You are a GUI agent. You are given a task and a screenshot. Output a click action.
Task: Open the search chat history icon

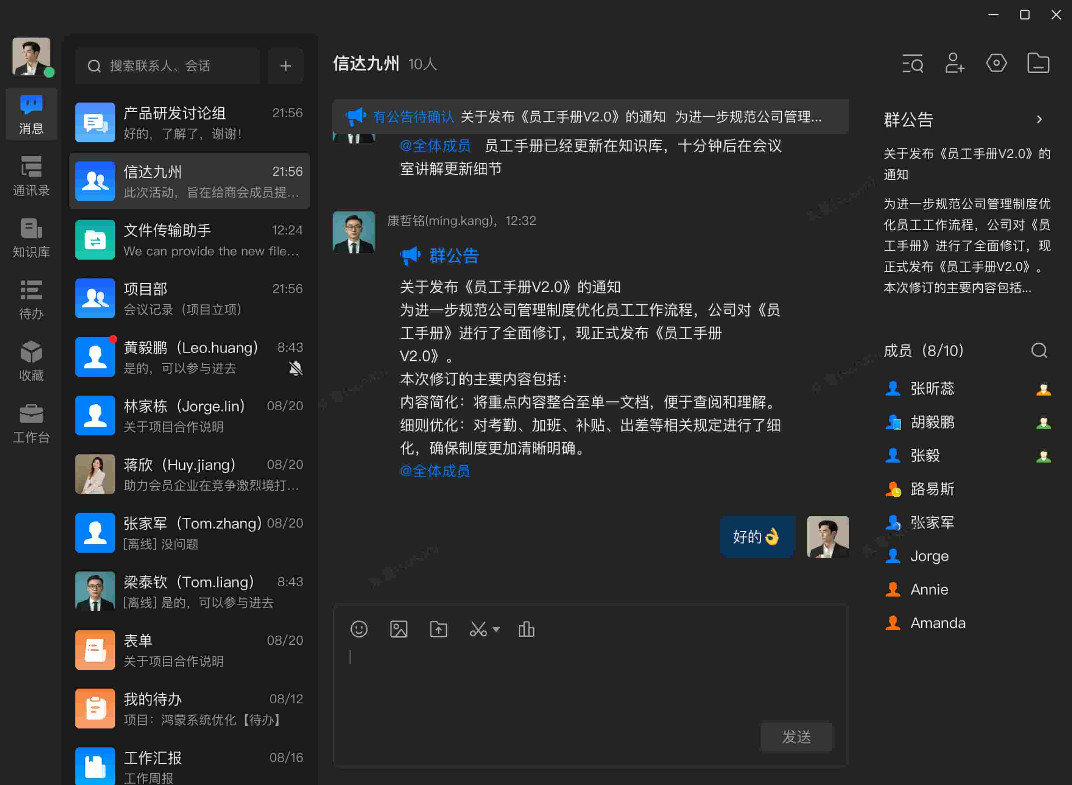click(x=912, y=64)
